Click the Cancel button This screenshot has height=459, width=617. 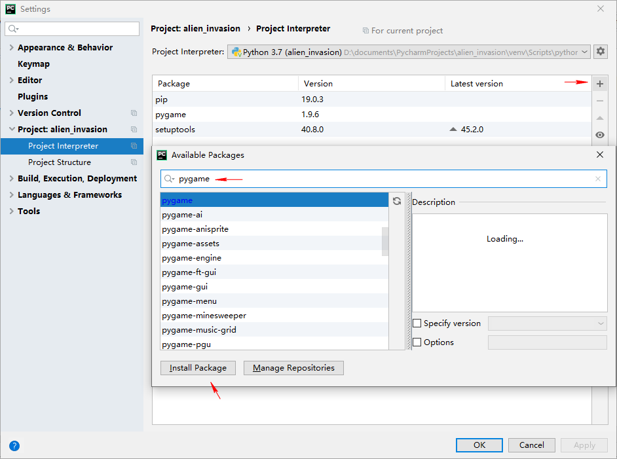pos(532,445)
